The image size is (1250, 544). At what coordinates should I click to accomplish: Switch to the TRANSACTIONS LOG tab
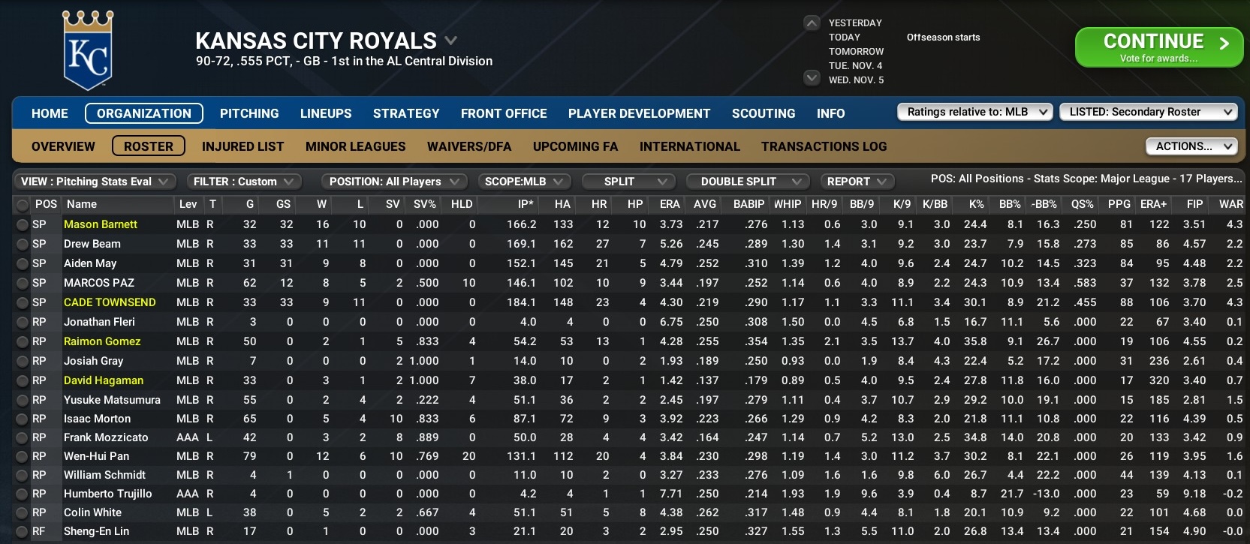(824, 146)
